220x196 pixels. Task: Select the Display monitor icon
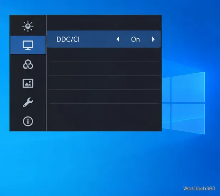click(28, 45)
